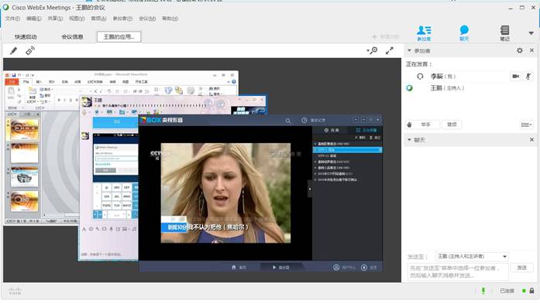Select the pen annotation tool

pyautogui.click(x=13, y=51)
